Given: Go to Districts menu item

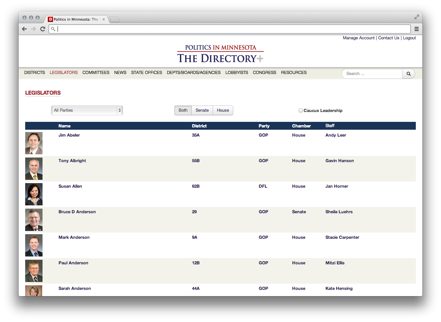Looking at the screenshot, I should [x=35, y=72].
